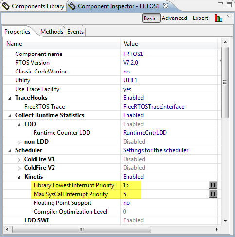Screen dimensions: 235x237
Task: Open the Events tab
Action: pos(75,32)
